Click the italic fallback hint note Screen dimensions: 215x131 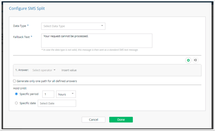click(x=90, y=50)
